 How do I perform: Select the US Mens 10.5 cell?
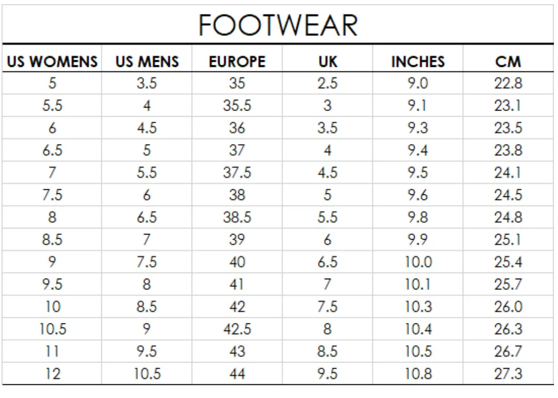(147, 374)
